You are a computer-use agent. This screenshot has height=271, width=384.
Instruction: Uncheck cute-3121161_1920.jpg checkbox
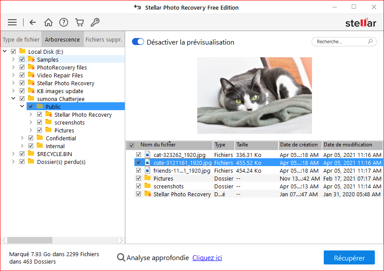point(139,162)
